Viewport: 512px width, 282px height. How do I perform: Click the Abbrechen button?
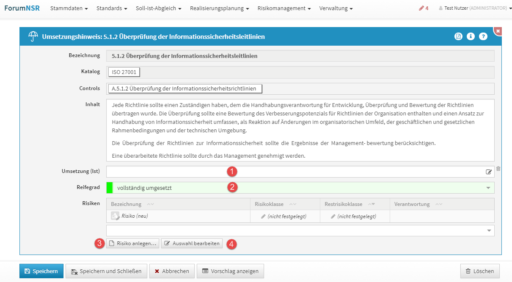pos(172,271)
